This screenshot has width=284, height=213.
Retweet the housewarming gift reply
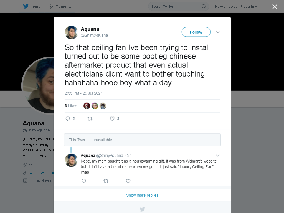pyautogui.click(x=106, y=181)
